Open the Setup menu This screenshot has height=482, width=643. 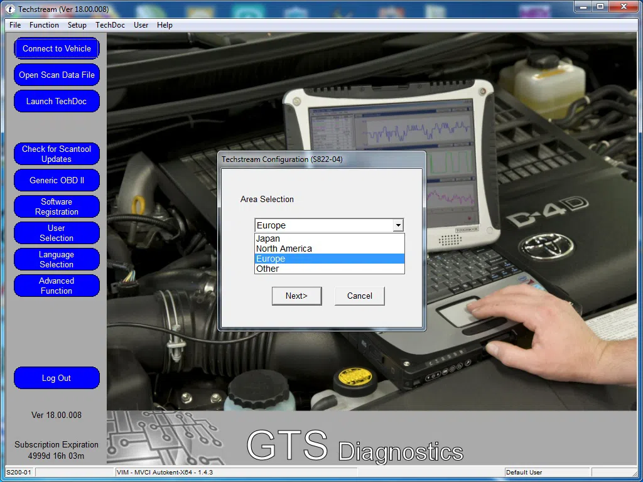click(x=77, y=25)
